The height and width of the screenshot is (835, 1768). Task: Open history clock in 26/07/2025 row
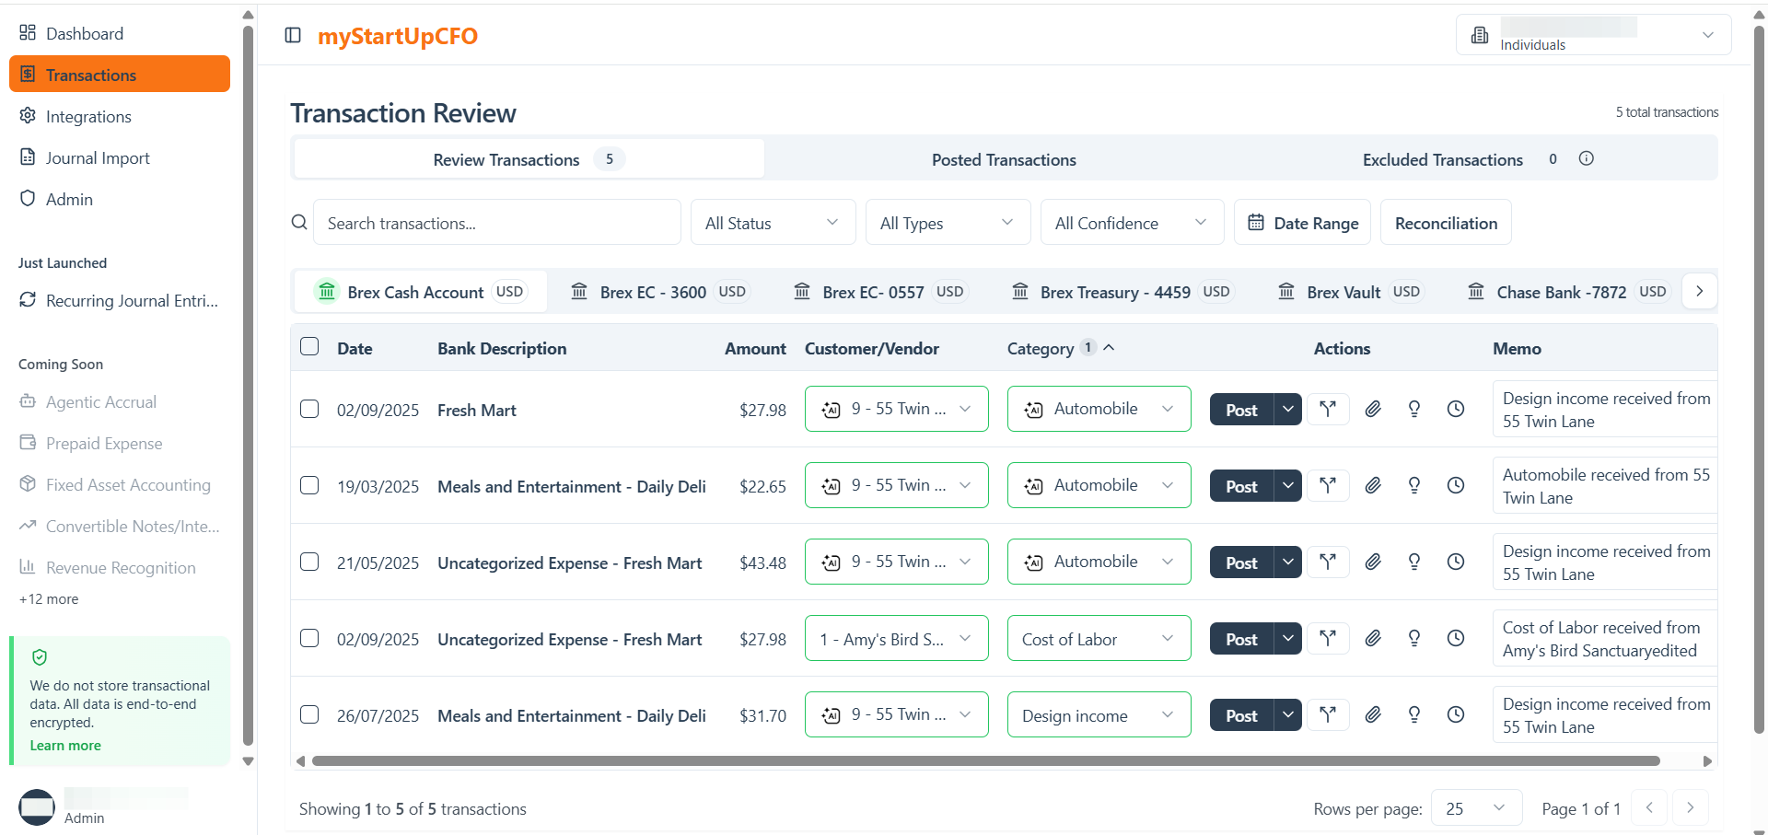tap(1455, 714)
